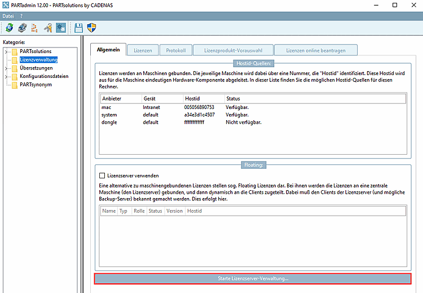
Task: Click the blue-yellow shield icon
Action: [x=91, y=28]
